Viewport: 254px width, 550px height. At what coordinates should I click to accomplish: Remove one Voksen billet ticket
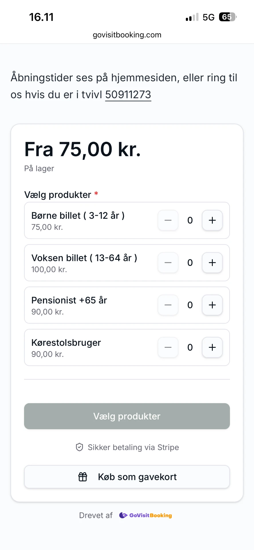(168, 263)
